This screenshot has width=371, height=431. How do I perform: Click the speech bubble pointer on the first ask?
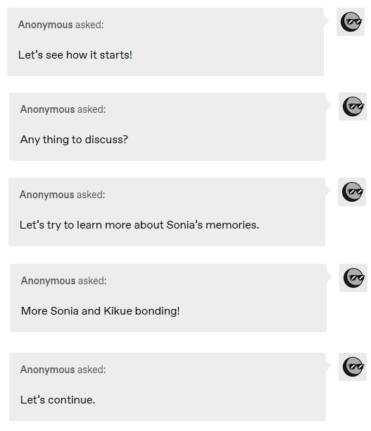pyautogui.click(x=326, y=20)
